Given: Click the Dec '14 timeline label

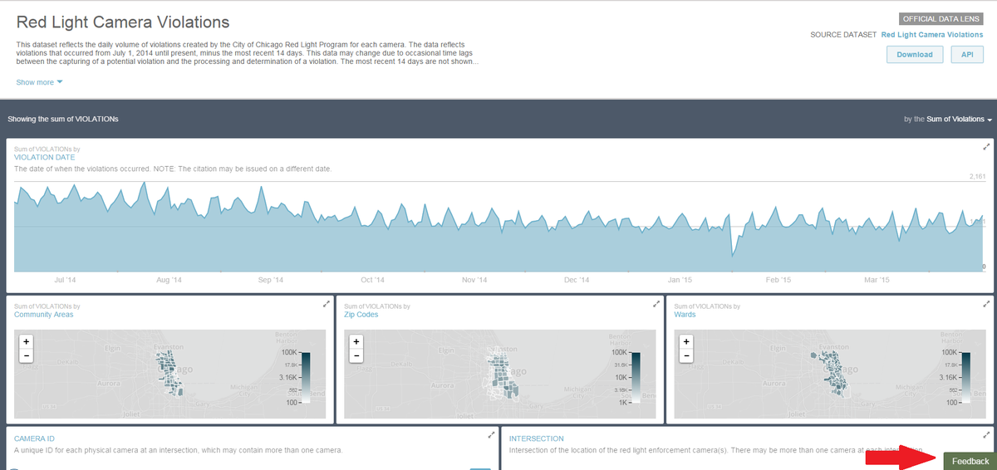Looking at the screenshot, I should pos(577,280).
